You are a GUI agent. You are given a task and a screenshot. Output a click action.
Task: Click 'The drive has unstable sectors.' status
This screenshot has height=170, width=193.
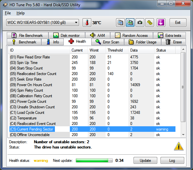click(63, 147)
